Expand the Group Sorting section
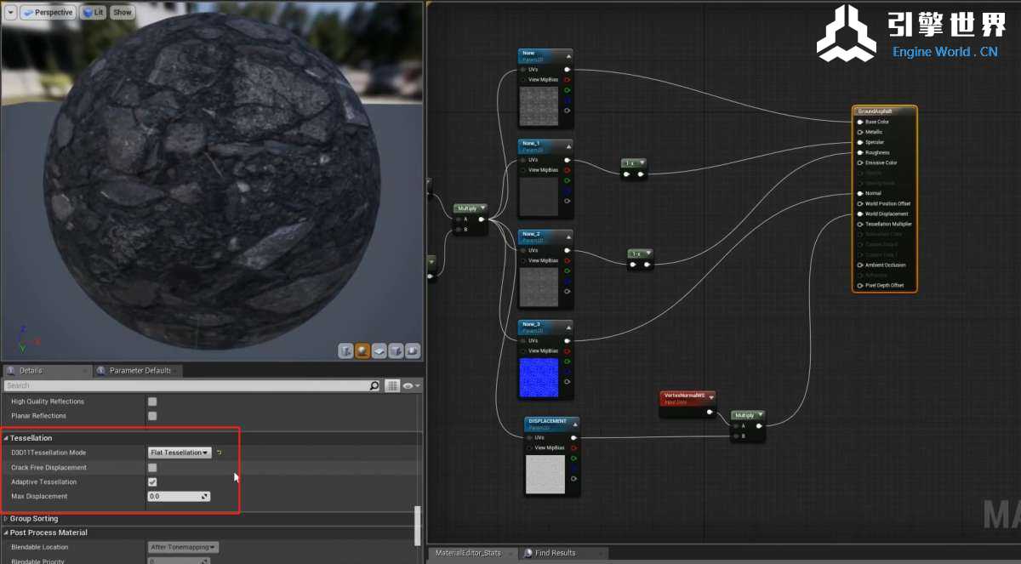Viewport: 1021px width, 564px height. pyautogui.click(x=6, y=519)
